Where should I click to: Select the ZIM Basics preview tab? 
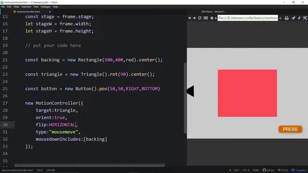pos(213,12)
